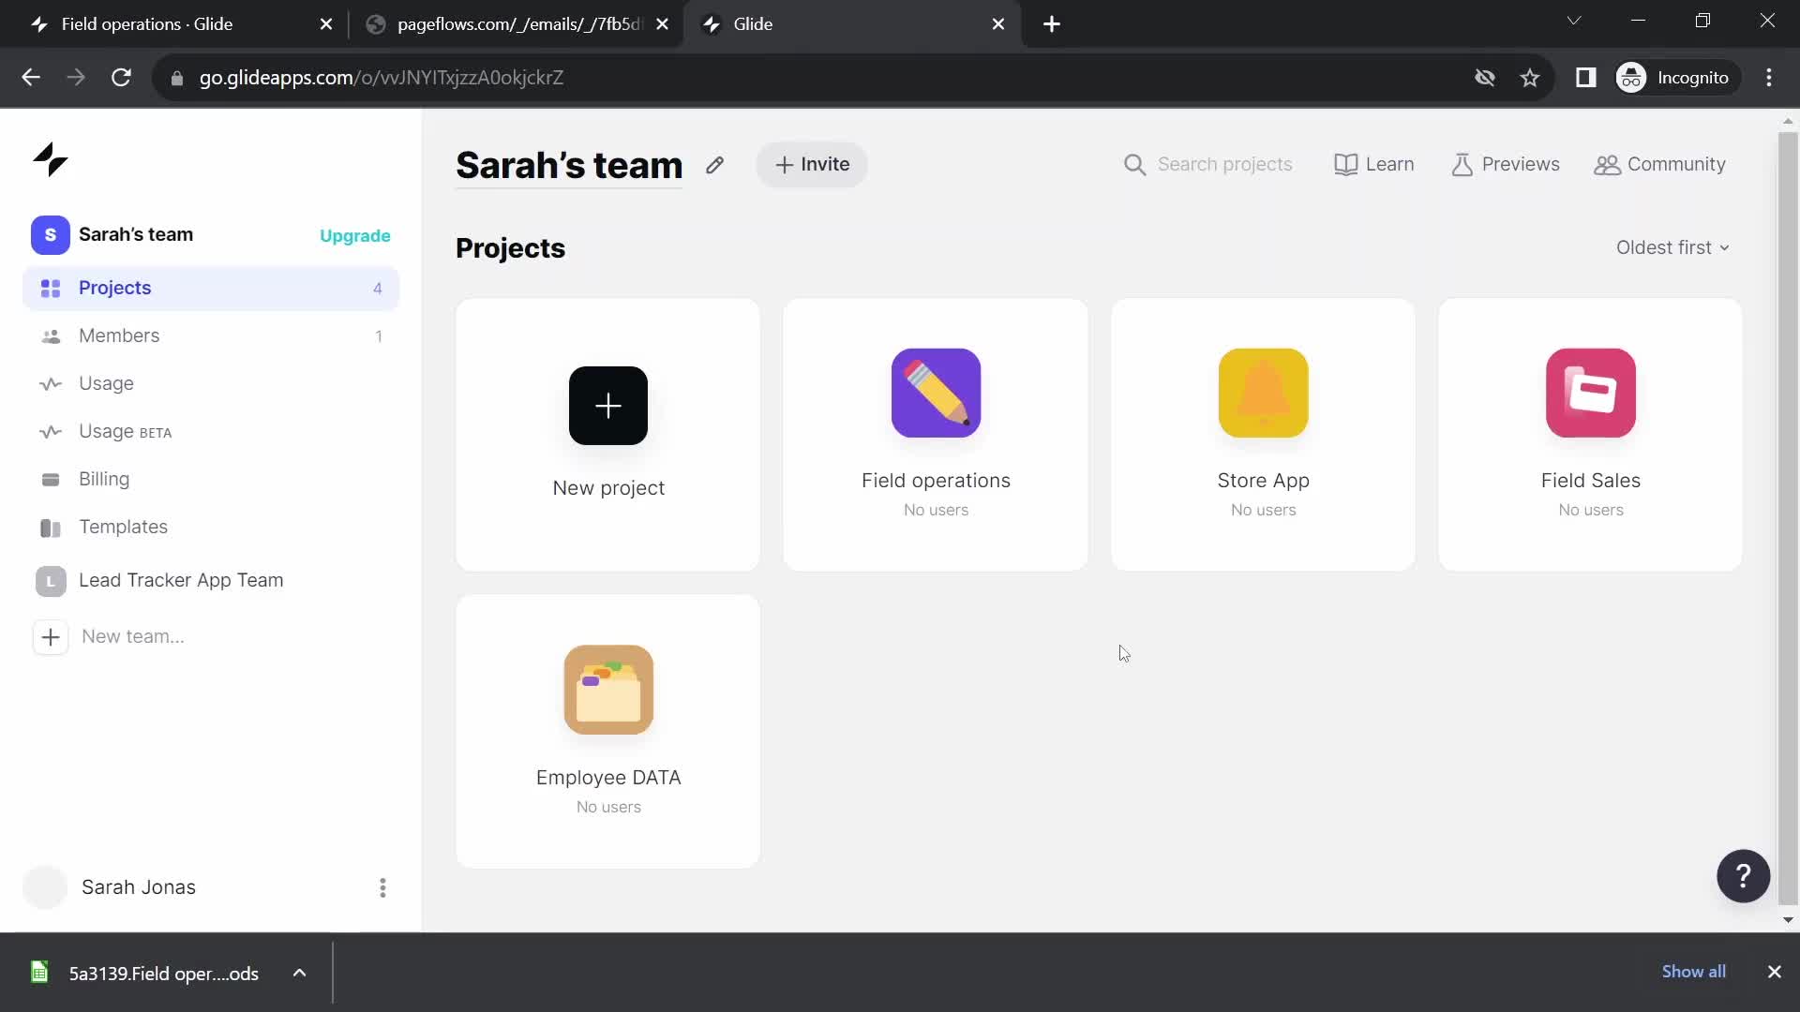Click the New project label

608,488
